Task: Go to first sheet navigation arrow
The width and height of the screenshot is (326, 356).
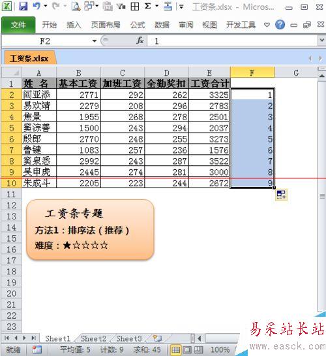Action: [x=7, y=338]
